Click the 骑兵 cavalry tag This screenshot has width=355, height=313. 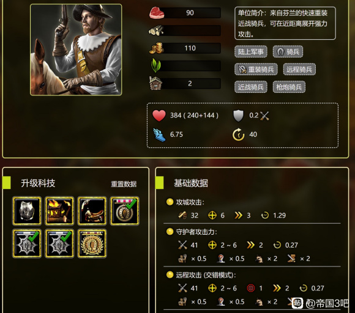288,51
